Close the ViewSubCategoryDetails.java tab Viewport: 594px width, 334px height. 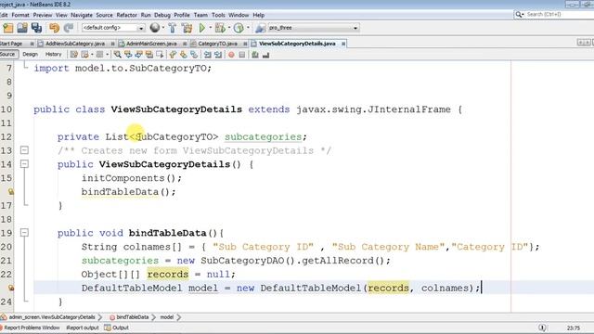[343, 44]
